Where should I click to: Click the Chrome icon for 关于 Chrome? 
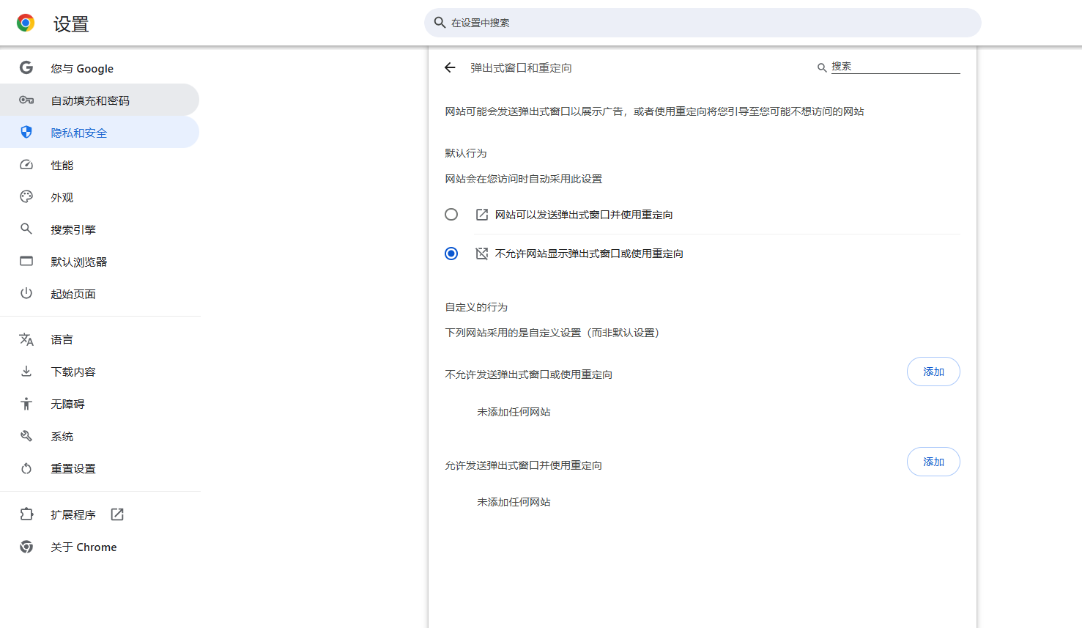26,547
